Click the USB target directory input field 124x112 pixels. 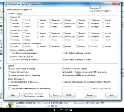pos(73,88)
